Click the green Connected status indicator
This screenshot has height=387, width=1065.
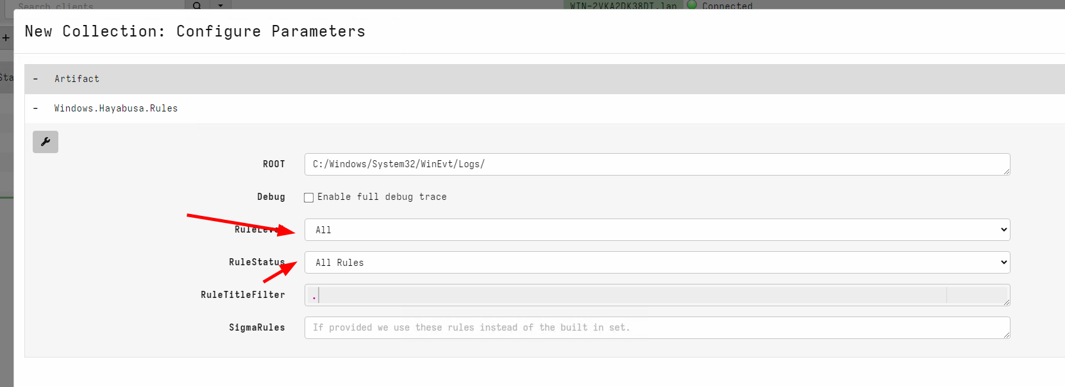(692, 4)
